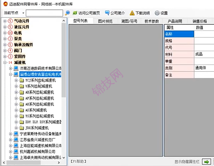Expand the 泵类 tree node
The width and height of the screenshot is (214, 166).
[5, 39]
